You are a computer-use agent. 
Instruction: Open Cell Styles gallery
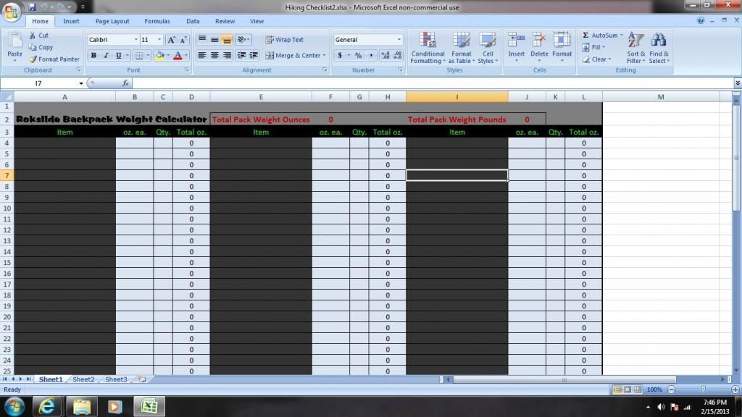click(488, 48)
